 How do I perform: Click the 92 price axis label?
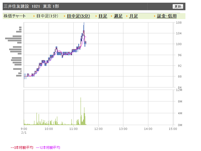tap(180, 66)
